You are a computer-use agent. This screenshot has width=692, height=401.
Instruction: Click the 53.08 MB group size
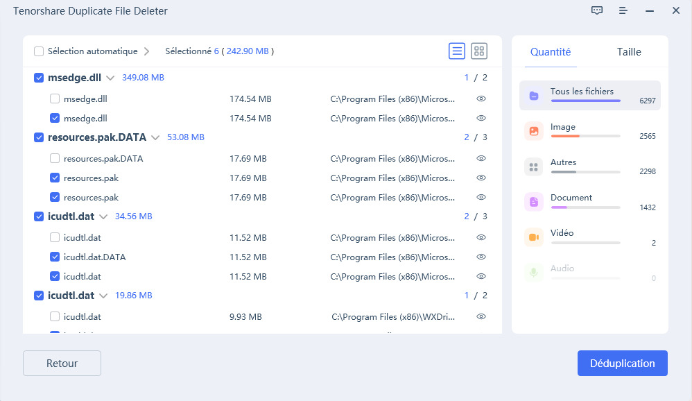(x=186, y=137)
